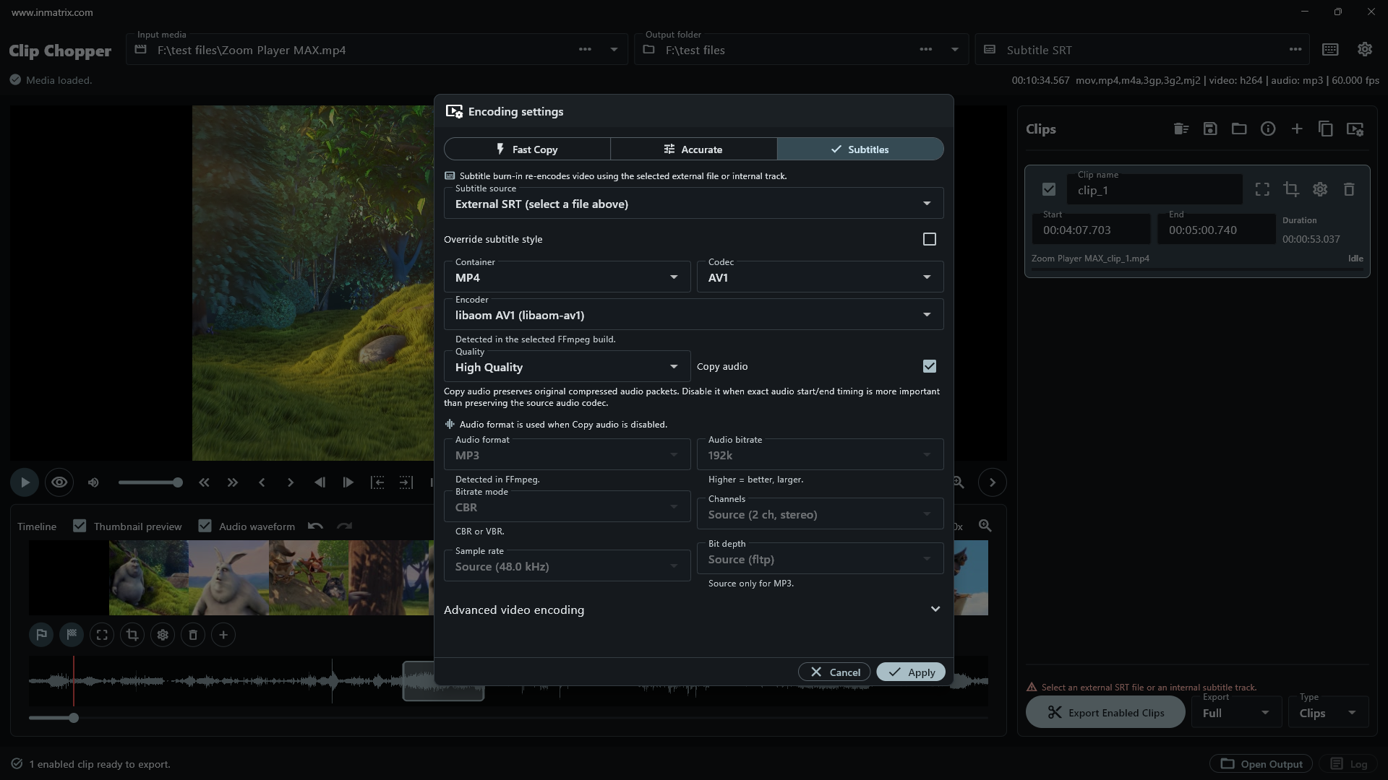Click the timeline zoom slider handle below the waveform
Image resolution: width=1388 pixels, height=780 pixels.
74,718
